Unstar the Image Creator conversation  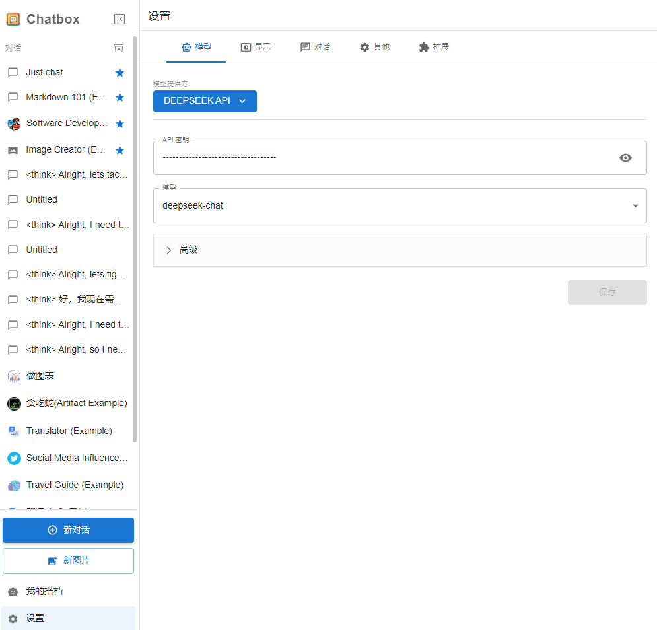point(120,150)
